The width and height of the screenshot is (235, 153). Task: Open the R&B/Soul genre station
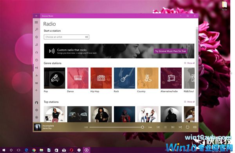189,78
